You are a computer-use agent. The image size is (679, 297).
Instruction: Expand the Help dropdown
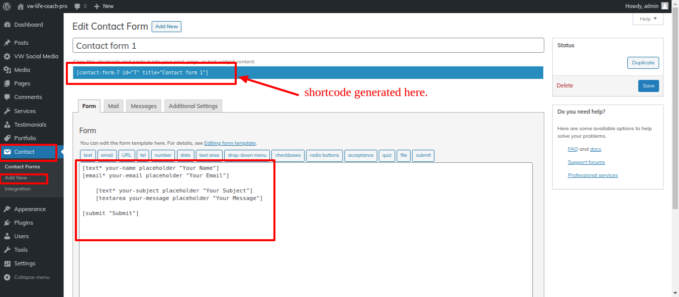[648, 19]
